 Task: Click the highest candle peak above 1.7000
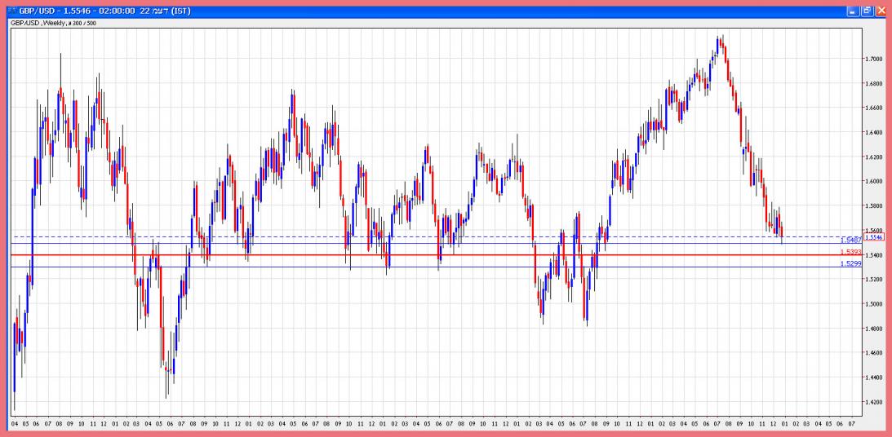point(718,36)
